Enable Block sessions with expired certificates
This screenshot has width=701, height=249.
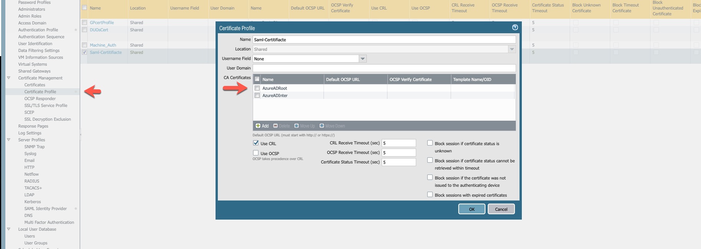tap(430, 195)
